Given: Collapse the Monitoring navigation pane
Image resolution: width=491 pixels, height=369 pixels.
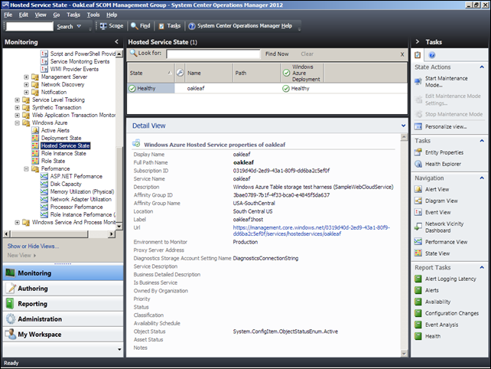Looking at the screenshot, I should coord(117,41).
